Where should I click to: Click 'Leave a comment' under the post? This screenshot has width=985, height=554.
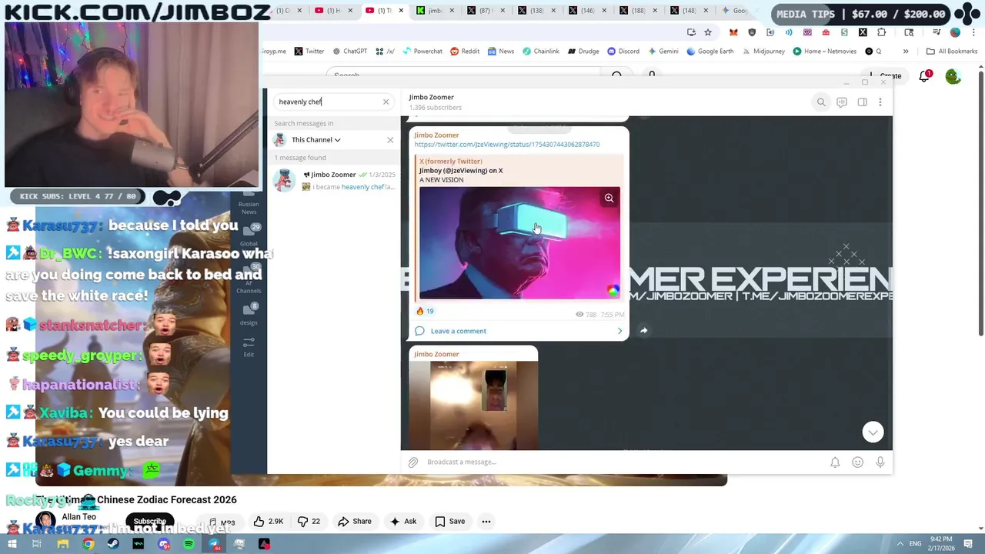pos(459,331)
